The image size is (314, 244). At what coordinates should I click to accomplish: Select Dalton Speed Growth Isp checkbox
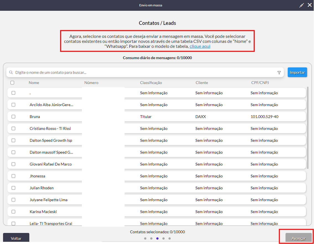pyautogui.click(x=13, y=140)
